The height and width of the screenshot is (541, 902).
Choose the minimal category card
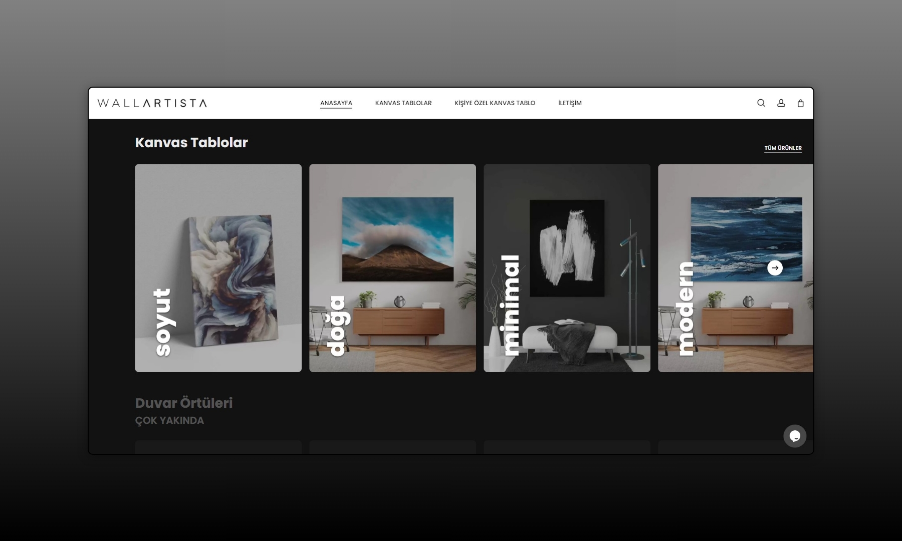coord(567,268)
